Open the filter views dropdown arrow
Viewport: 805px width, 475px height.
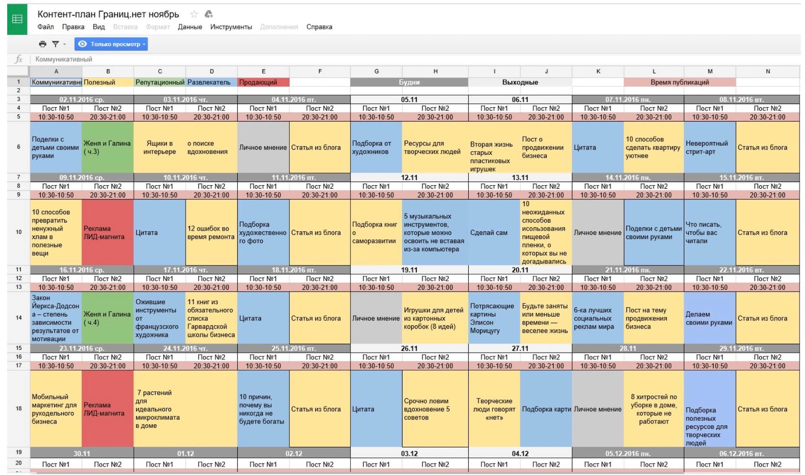tap(65, 44)
